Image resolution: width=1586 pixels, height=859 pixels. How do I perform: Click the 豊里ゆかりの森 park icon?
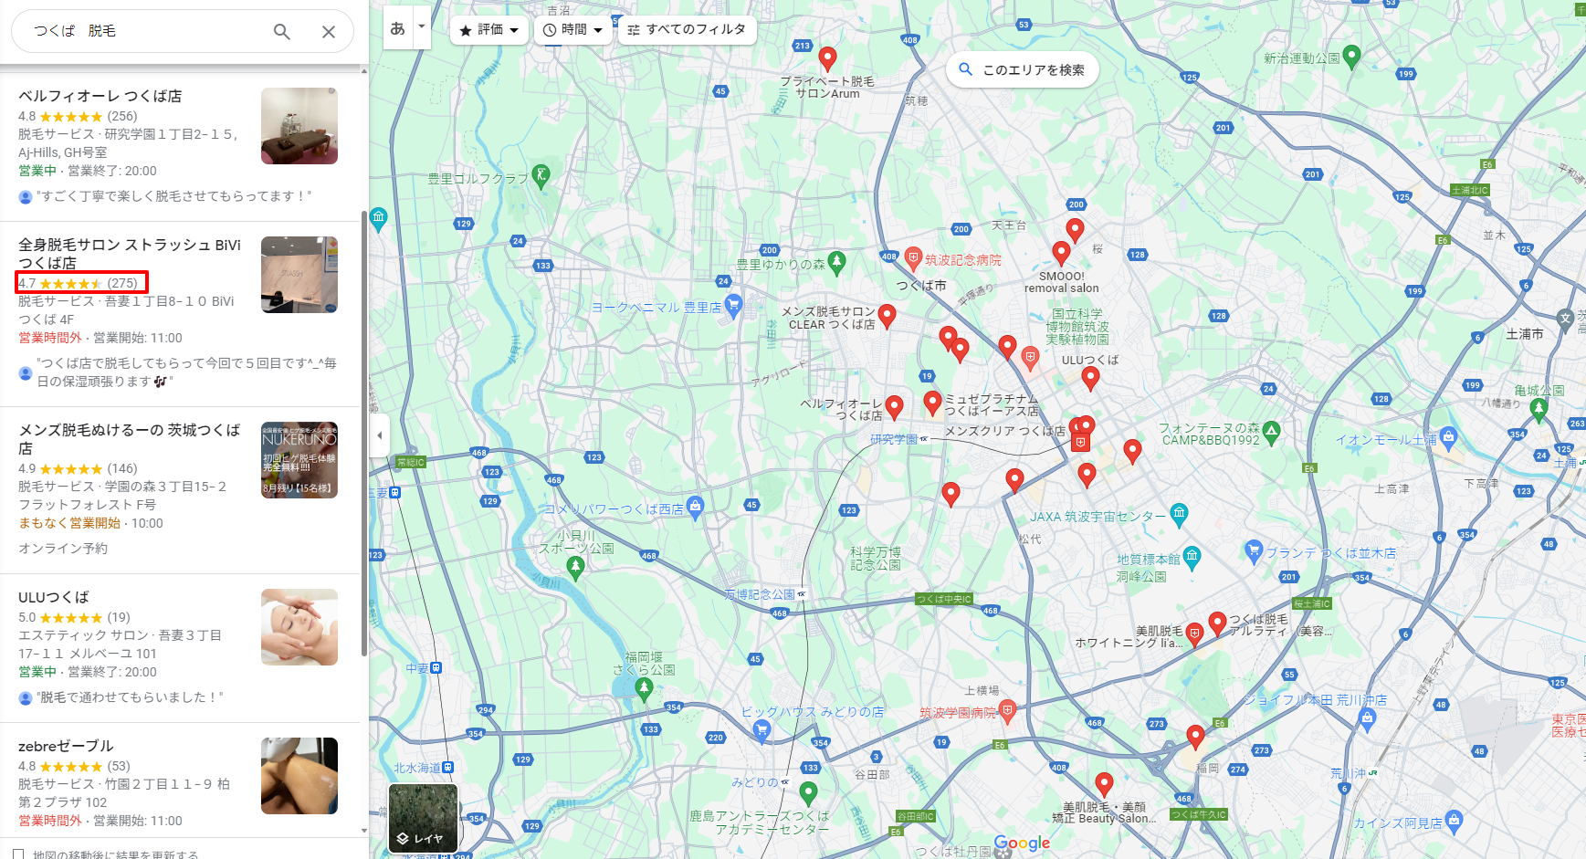point(836,262)
